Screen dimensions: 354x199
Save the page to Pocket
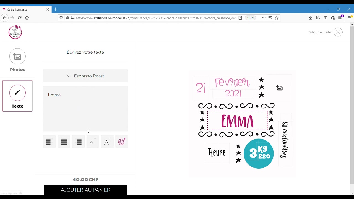tap(270, 18)
